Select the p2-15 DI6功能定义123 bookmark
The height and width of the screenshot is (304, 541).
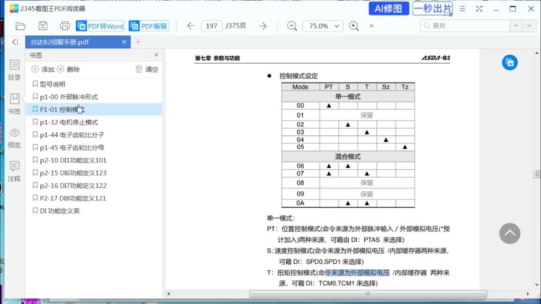(94, 173)
